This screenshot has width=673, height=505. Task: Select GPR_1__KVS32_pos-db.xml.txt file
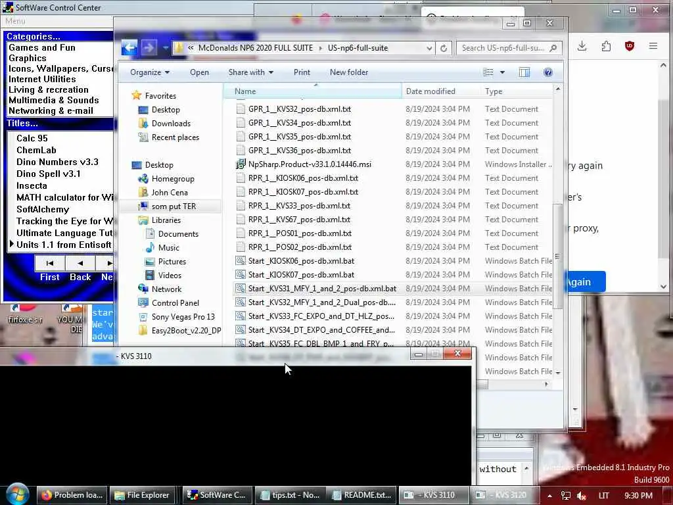[300, 109]
